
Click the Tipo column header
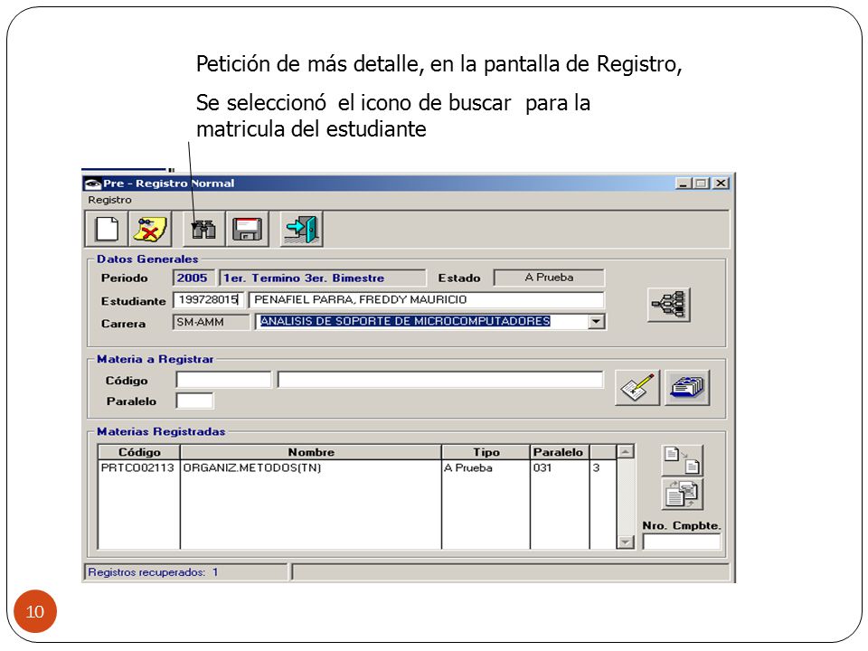(x=486, y=452)
